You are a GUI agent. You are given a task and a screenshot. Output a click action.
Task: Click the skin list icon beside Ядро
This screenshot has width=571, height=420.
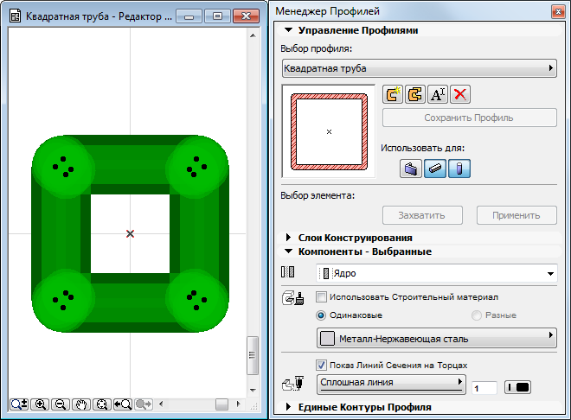(x=288, y=272)
